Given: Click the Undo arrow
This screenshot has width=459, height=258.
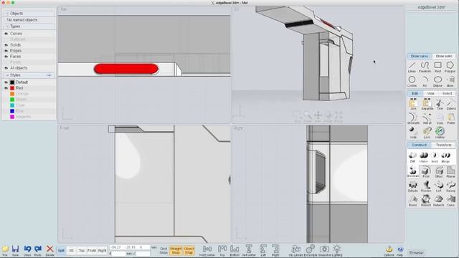Looking at the screenshot, I should 27,251.
